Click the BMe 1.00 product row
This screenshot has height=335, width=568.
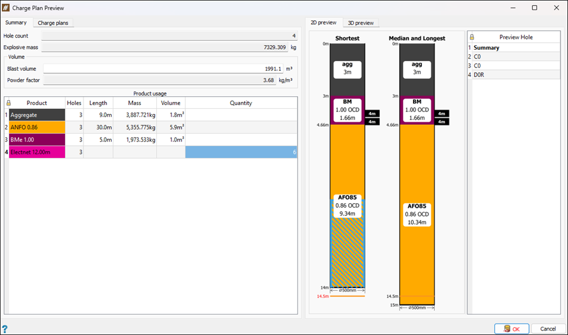pos(37,139)
